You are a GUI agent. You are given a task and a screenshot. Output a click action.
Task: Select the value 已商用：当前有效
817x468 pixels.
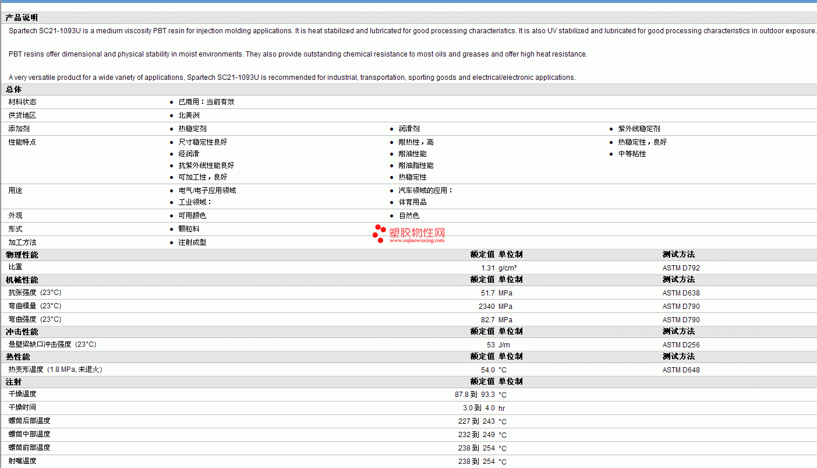pyautogui.click(x=206, y=102)
